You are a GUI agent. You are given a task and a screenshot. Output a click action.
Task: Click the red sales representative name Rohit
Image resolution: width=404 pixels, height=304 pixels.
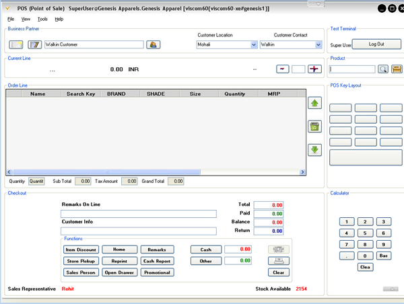[x=68, y=289]
